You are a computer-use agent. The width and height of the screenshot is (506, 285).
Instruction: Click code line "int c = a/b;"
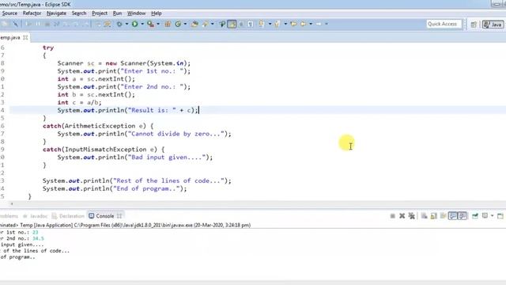[79, 102]
